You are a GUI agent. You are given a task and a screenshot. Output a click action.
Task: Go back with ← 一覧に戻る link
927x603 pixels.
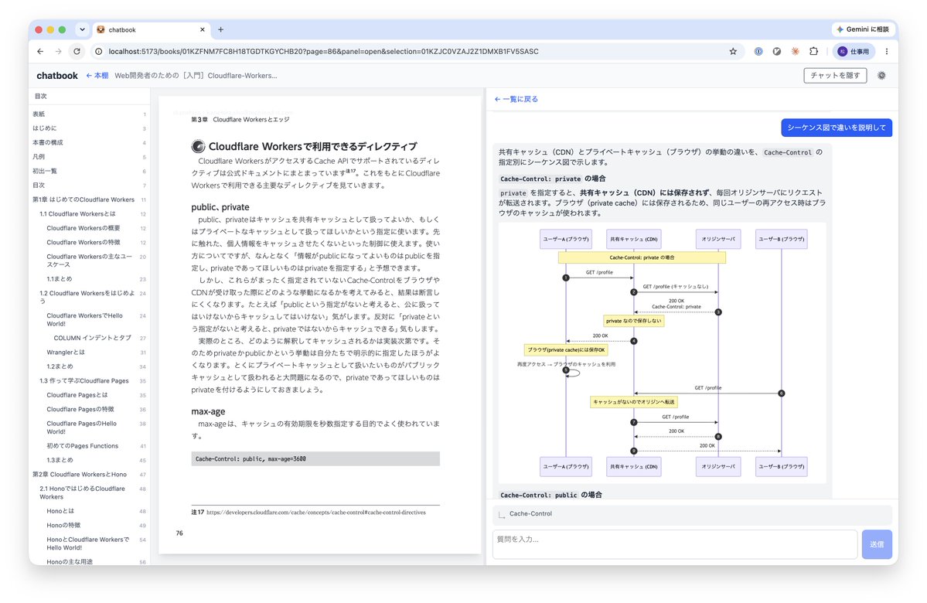click(516, 99)
